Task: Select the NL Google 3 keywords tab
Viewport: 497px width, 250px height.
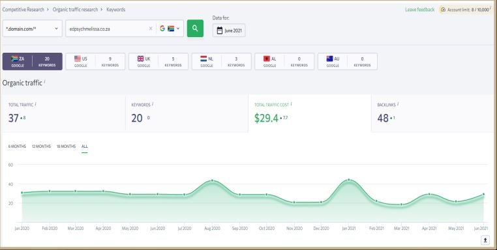Action: [222, 61]
